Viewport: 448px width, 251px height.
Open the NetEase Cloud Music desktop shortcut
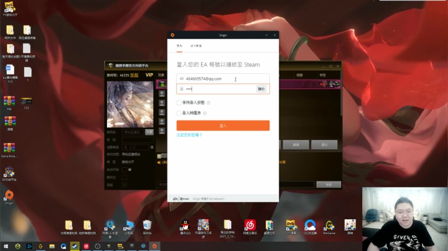(x=250, y=227)
